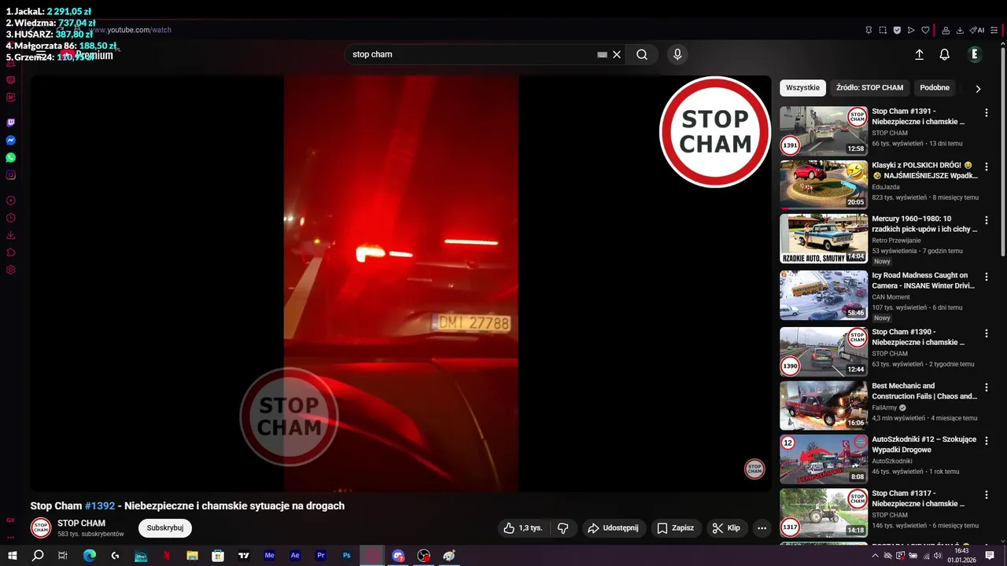Click the pinboard pin icon in address bar
The height and width of the screenshot is (566, 1007).
(x=869, y=31)
